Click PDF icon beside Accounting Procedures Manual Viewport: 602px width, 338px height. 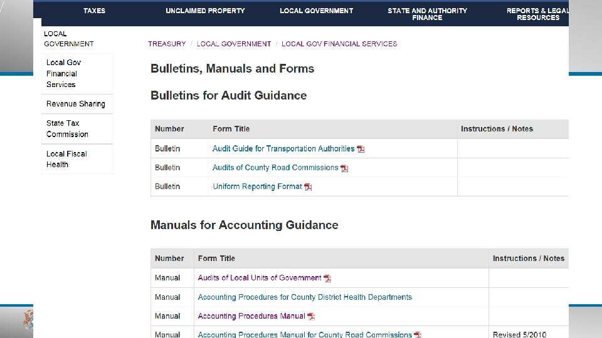pos(311,317)
